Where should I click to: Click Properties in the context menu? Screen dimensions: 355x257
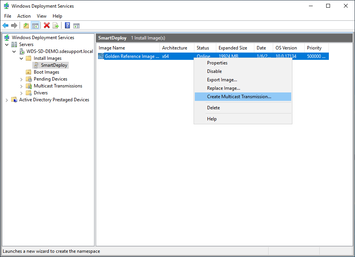217,63
